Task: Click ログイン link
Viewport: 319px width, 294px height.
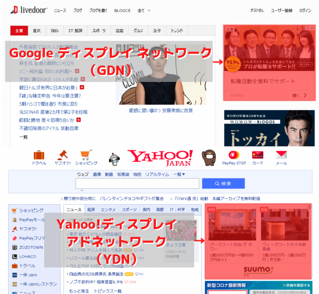Action: pyautogui.click(x=305, y=11)
